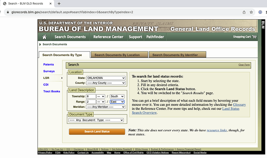Image resolution: width=267 pixels, height=158 pixels.
Task: Open the DOI footer link
Action: 68,149
